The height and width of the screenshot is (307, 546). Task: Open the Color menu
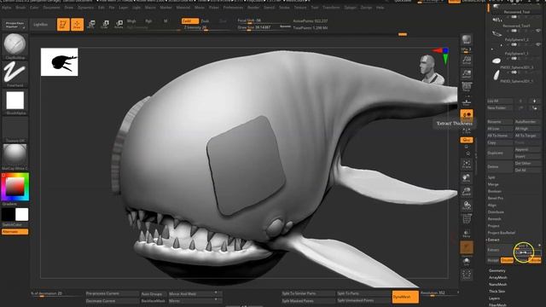[34, 8]
